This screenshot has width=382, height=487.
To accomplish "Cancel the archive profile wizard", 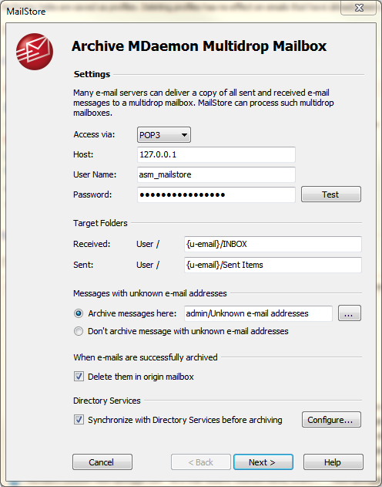I will click(x=102, y=462).
